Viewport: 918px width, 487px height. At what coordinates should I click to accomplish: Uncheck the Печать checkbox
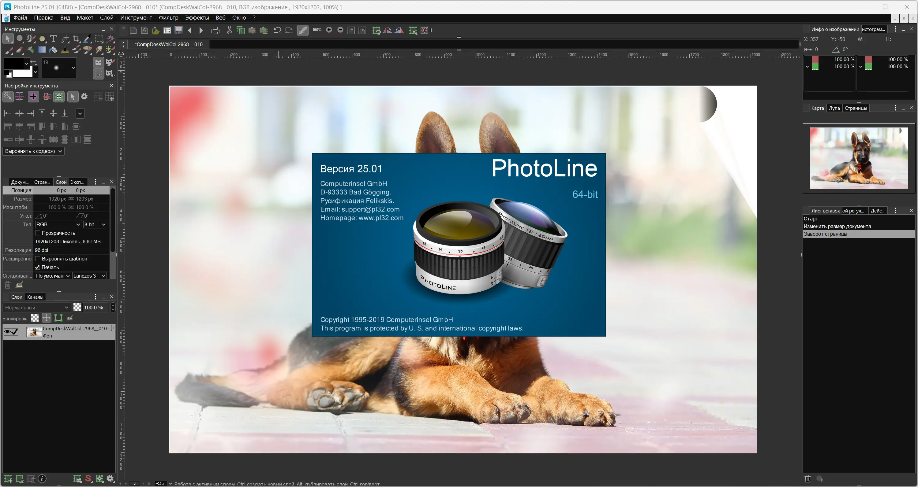coord(38,267)
